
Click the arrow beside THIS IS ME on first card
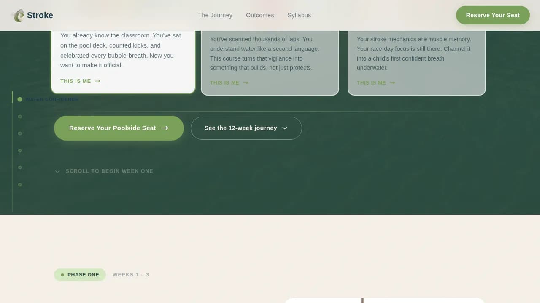(x=97, y=81)
